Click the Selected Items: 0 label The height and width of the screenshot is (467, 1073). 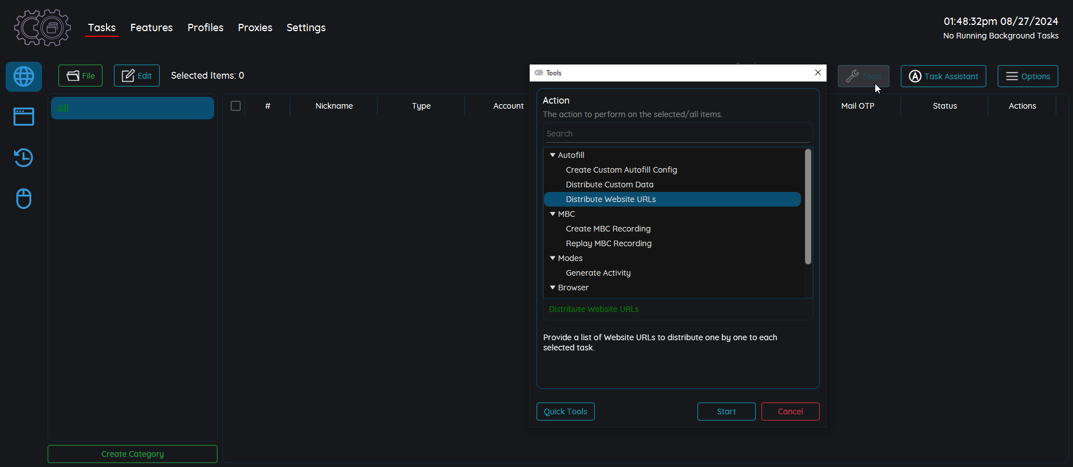pyautogui.click(x=207, y=75)
